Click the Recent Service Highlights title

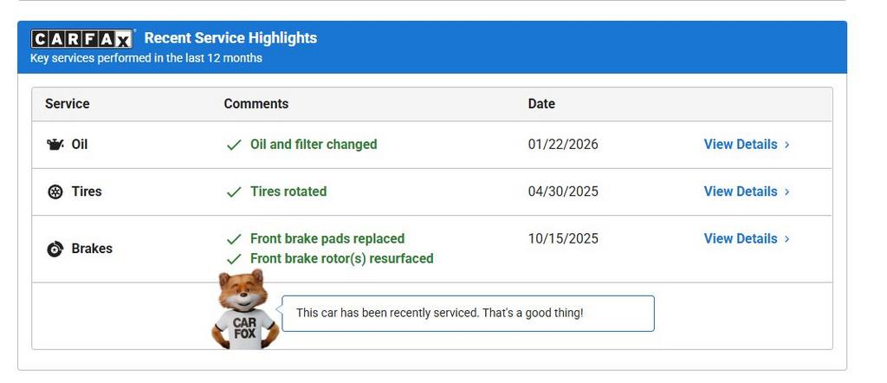(x=230, y=38)
